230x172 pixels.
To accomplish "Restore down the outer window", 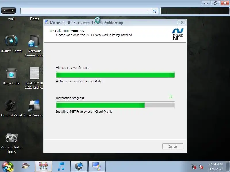I will point(215,3).
